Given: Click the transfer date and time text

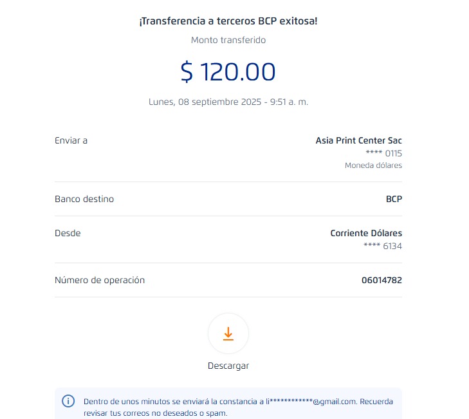Looking at the screenshot, I should point(228,102).
